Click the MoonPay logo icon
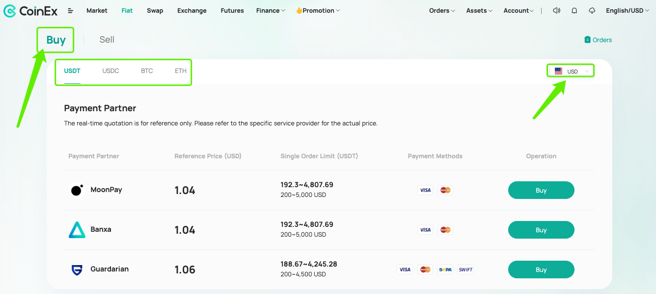The image size is (656, 294). coord(77,190)
